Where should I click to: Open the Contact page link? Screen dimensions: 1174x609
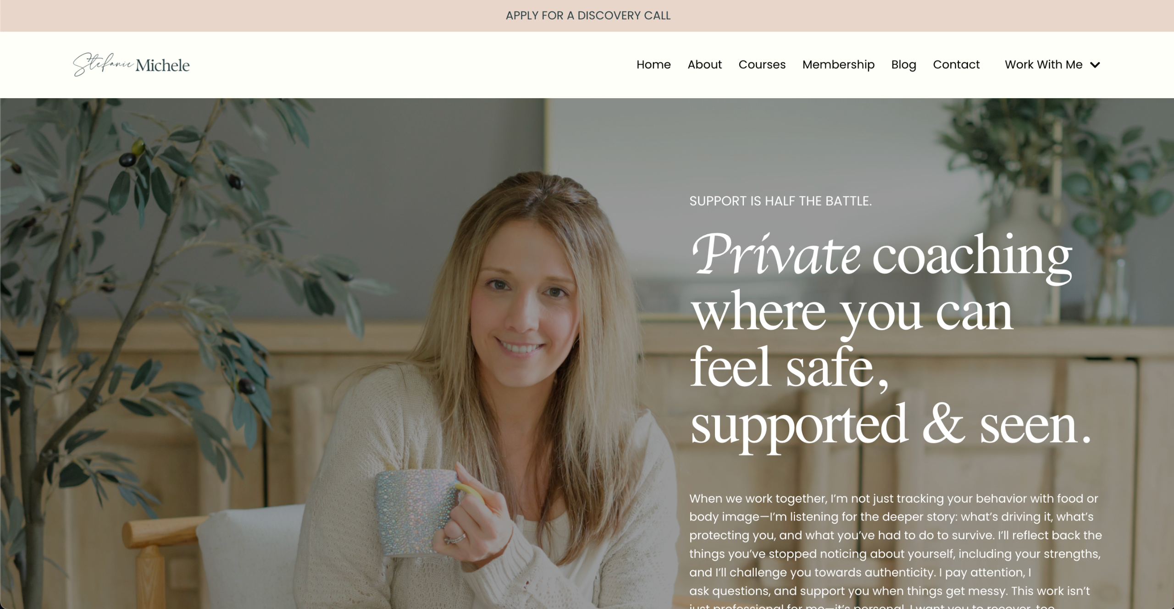[x=956, y=65]
